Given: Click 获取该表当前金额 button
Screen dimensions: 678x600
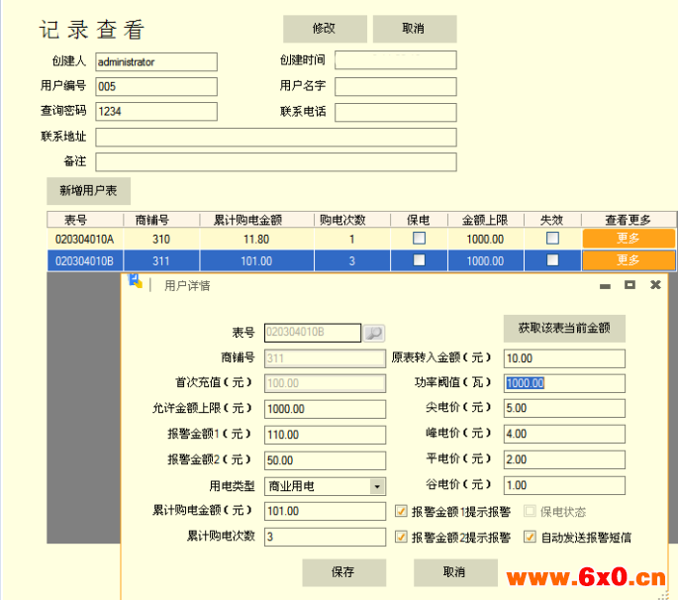Looking at the screenshot, I should click(x=564, y=329).
